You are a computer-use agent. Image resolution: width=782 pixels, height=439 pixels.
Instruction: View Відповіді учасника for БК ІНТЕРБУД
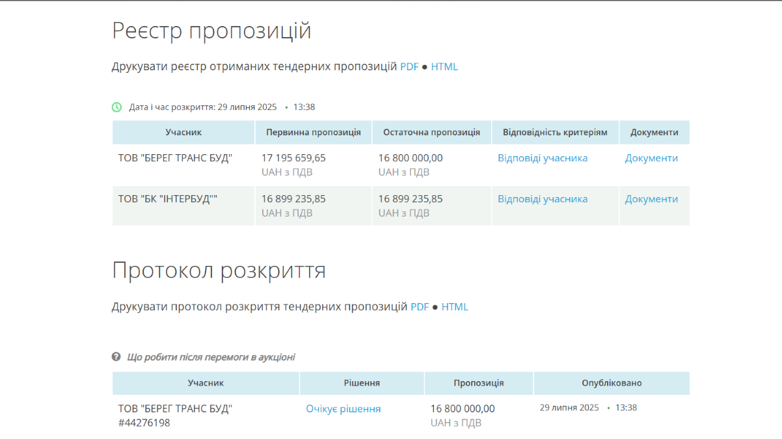(543, 199)
